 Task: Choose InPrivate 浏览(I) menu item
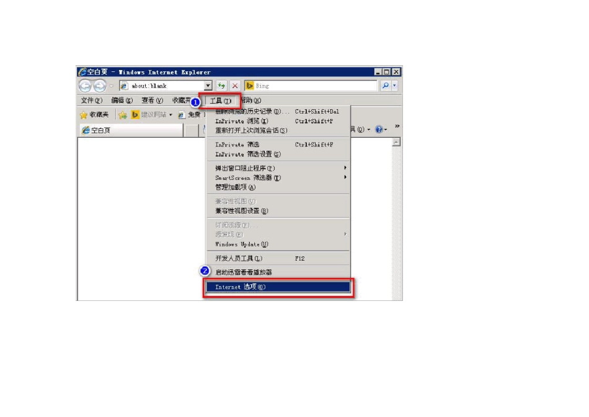tap(278, 121)
